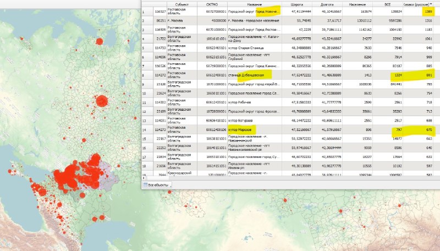Click the population cell '1413'
Screen dimensions: 440x251
click(x=358, y=75)
